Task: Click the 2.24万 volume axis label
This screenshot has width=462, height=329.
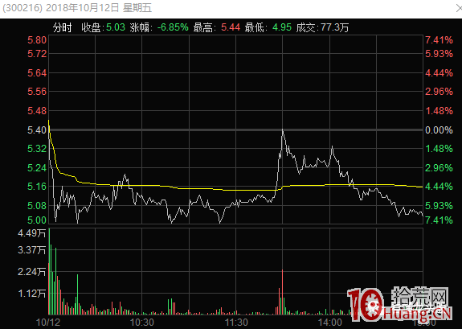Action: (32, 271)
